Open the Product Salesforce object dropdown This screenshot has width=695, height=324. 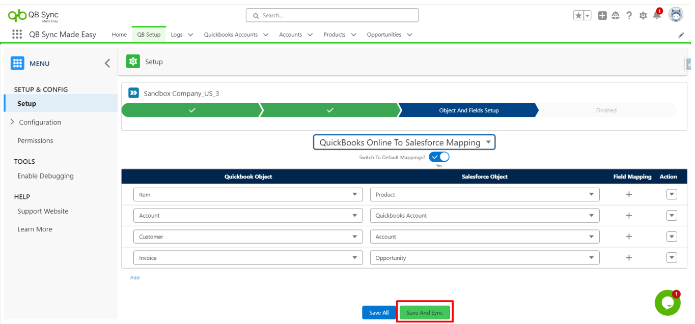(x=485, y=194)
